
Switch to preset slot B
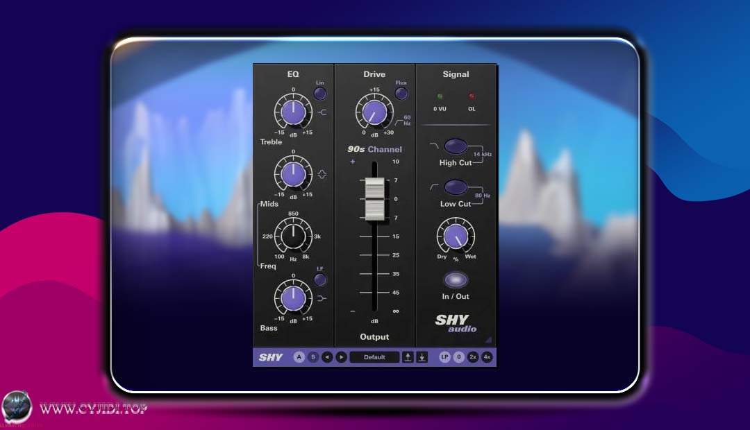click(313, 356)
